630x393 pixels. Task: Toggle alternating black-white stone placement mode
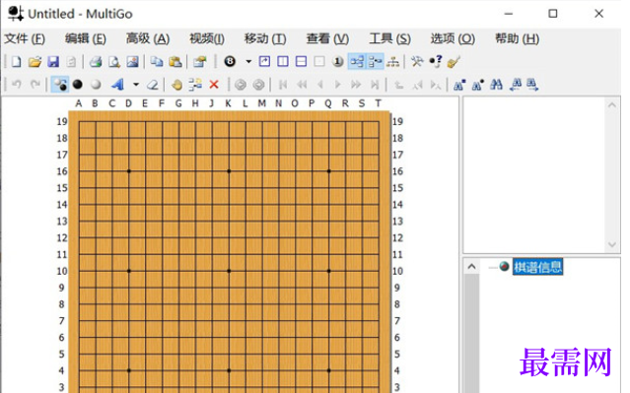click(60, 85)
